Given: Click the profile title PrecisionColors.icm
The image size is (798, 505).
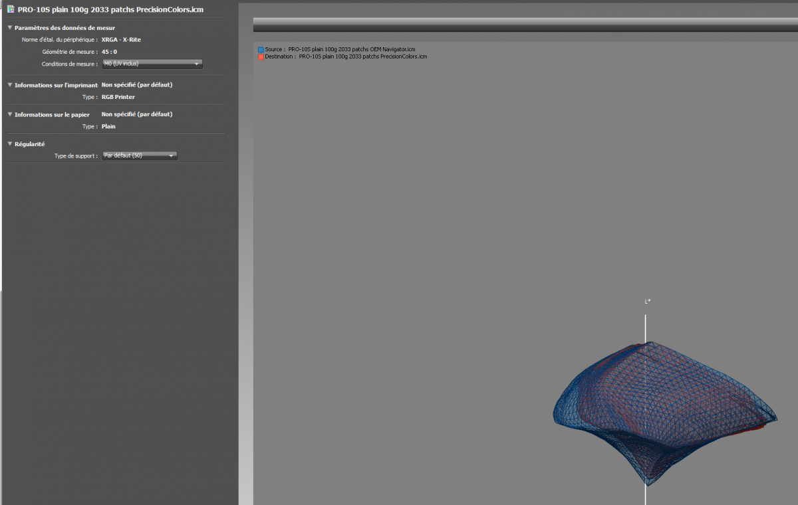Looking at the screenshot, I should 110,9.
